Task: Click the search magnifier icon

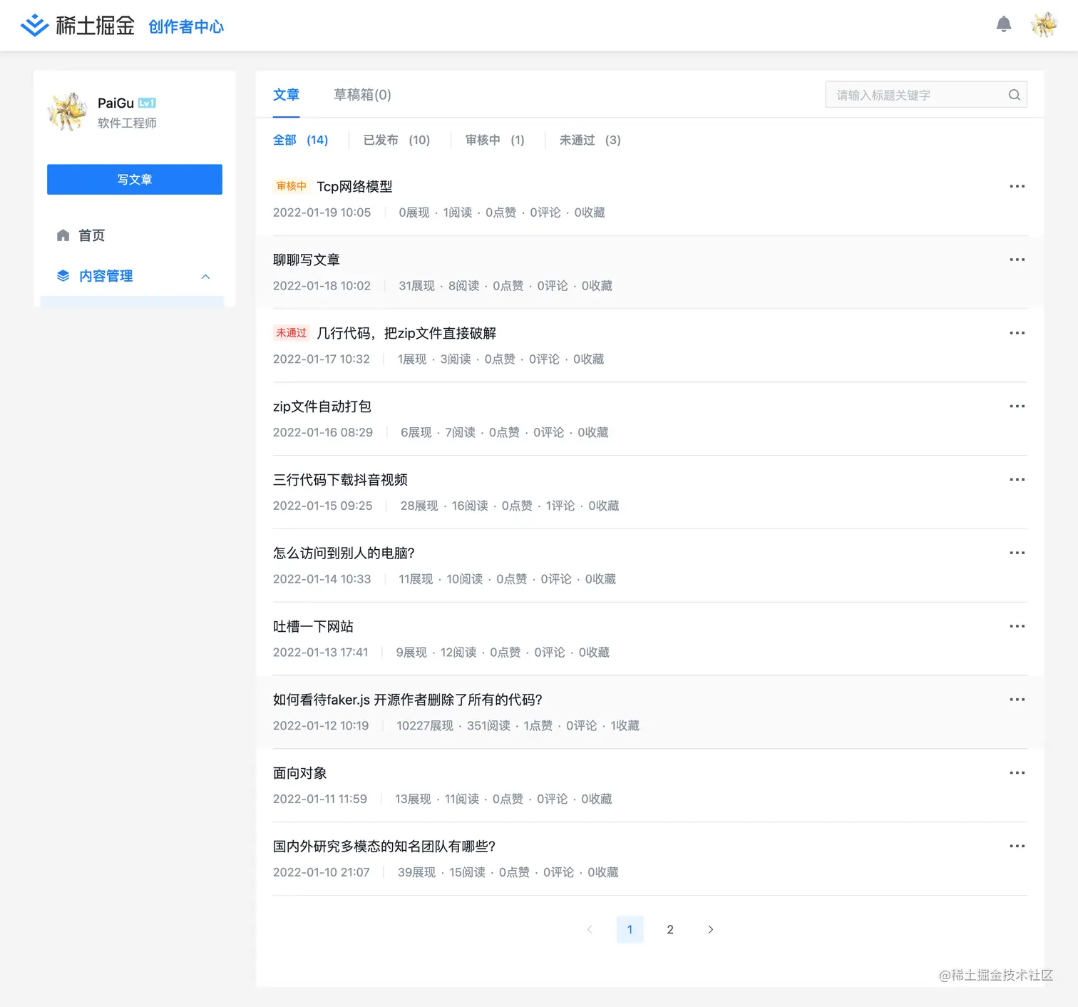Action: pyautogui.click(x=1014, y=94)
